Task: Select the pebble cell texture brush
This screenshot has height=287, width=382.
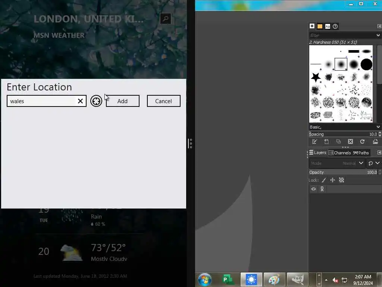Action: tap(328, 102)
